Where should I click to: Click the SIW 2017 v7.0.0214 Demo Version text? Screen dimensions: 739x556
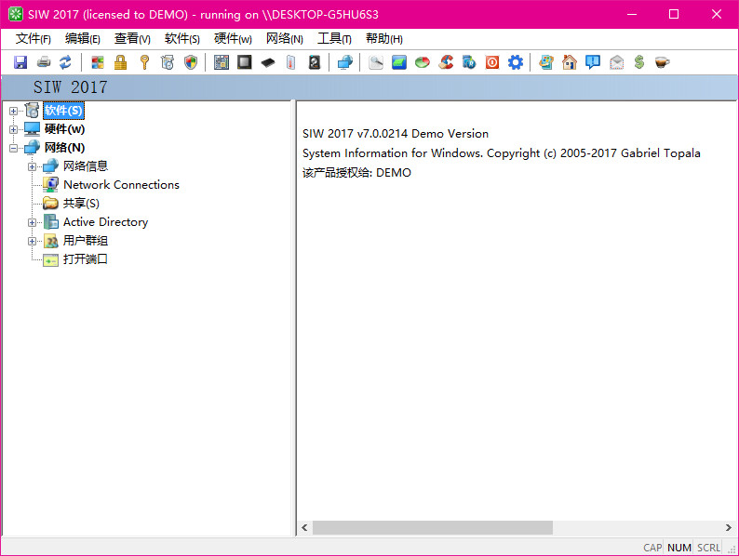[396, 134]
